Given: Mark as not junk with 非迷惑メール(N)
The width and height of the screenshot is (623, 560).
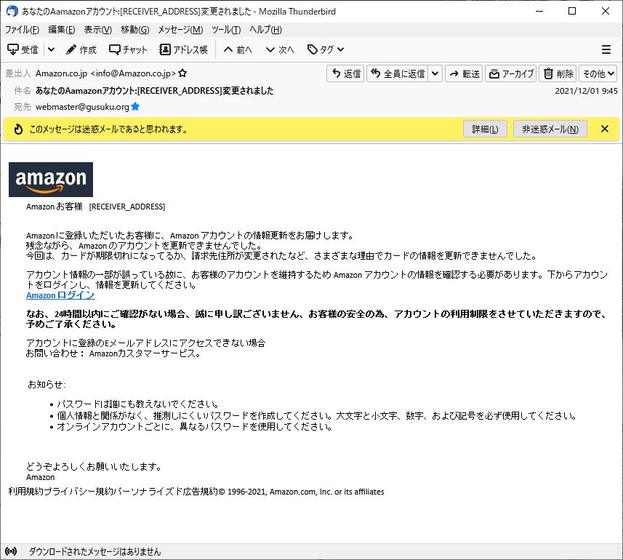Looking at the screenshot, I should coord(550,129).
